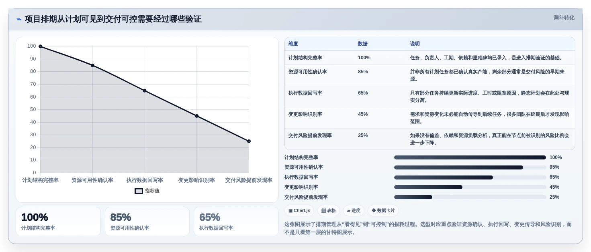591x252 pixels.
Task: Click the 变更影响识别率 45% progress bar
Action: (470, 187)
